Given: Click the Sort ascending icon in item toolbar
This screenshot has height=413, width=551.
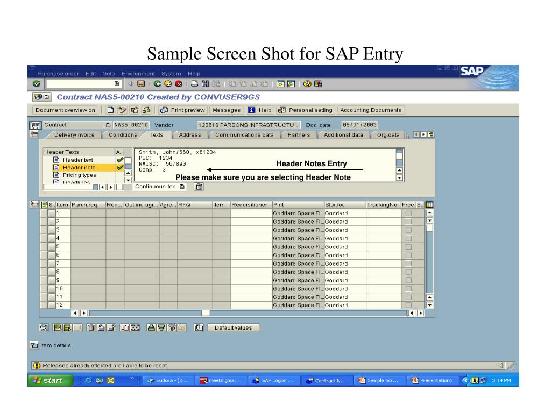Looking at the screenshot, I should (151, 327).
